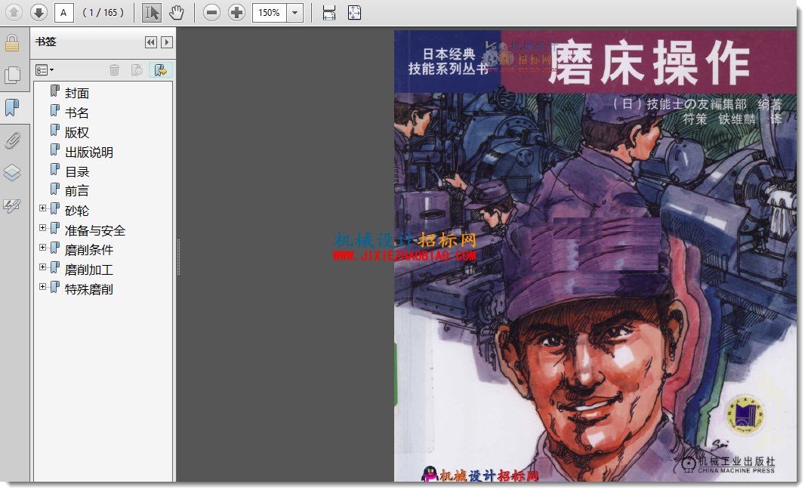Click the panel splitter grip handle

[178, 257]
